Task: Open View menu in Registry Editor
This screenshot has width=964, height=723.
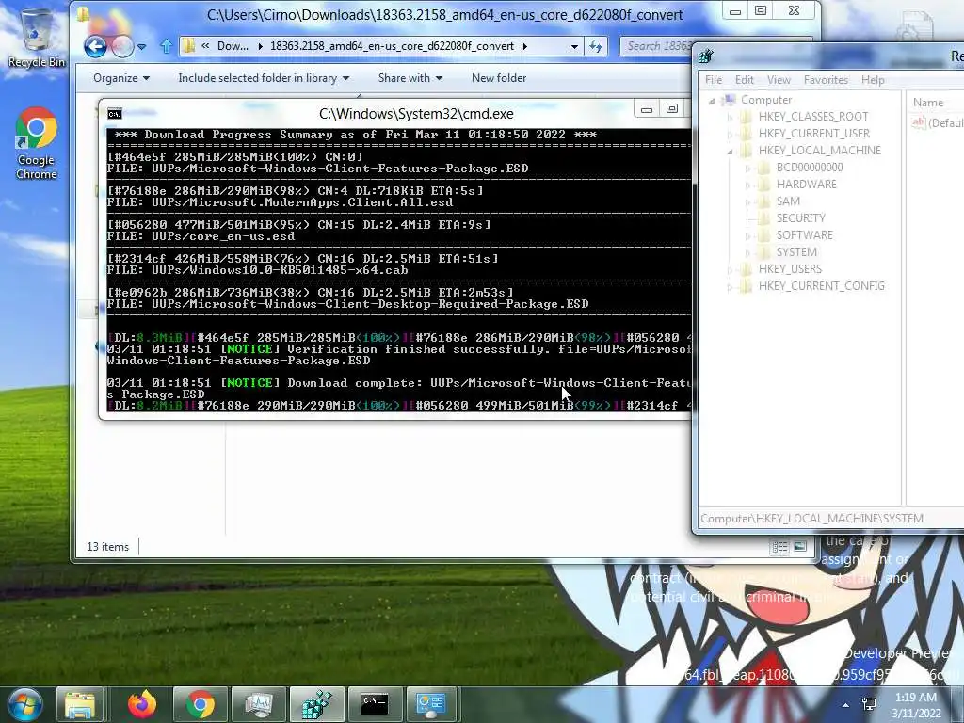Action: [x=779, y=80]
